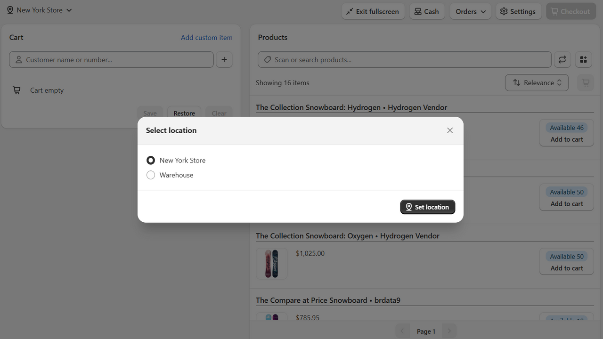Click Exit fullscreen button
This screenshot has width=603, height=339.
pyautogui.click(x=373, y=11)
